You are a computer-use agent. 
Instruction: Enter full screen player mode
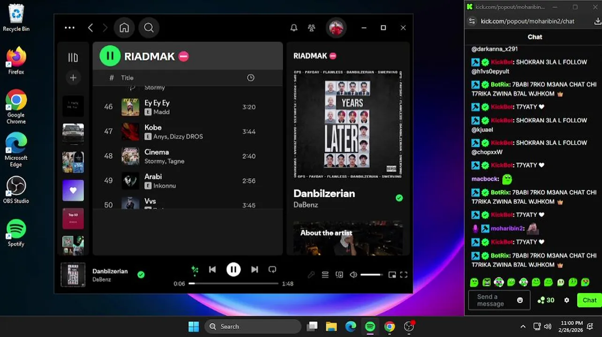pyautogui.click(x=404, y=275)
